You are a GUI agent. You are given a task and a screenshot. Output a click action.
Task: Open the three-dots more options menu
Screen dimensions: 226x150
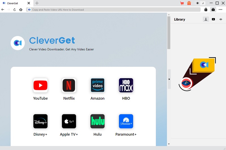[x=221, y=10]
